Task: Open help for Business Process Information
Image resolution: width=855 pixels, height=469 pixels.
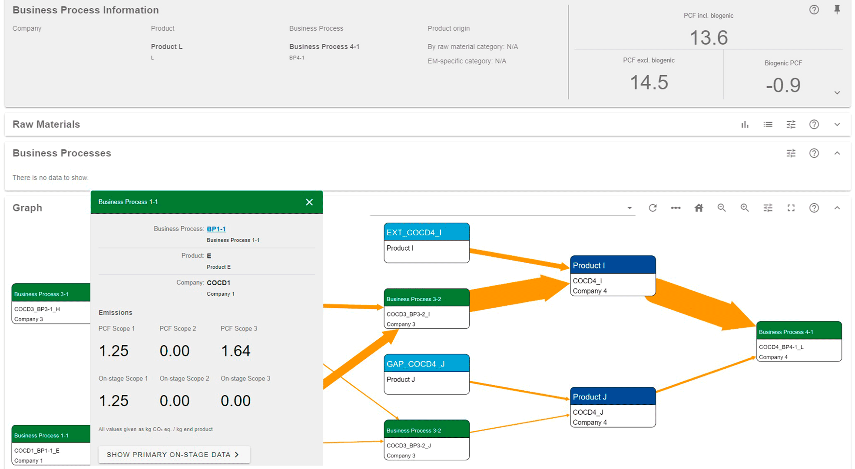Action: [x=814, y=10]
